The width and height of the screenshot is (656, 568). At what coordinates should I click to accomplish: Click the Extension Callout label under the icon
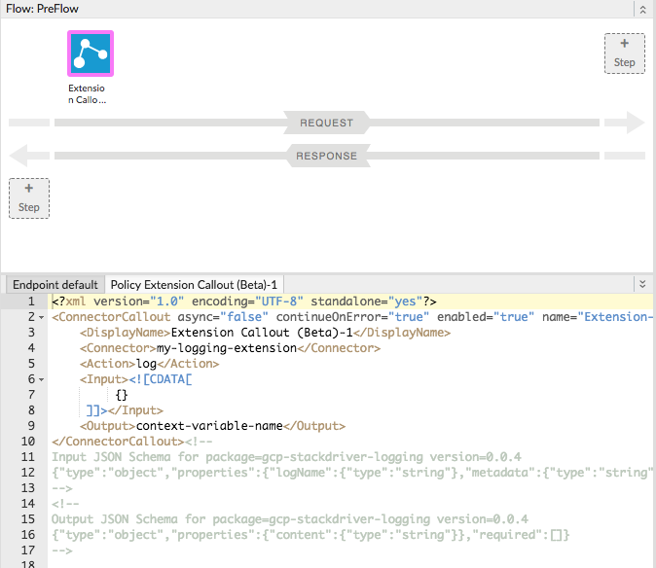[x=88, y=94]
